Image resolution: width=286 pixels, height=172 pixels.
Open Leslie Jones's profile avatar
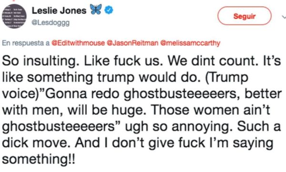pos(14,16)
